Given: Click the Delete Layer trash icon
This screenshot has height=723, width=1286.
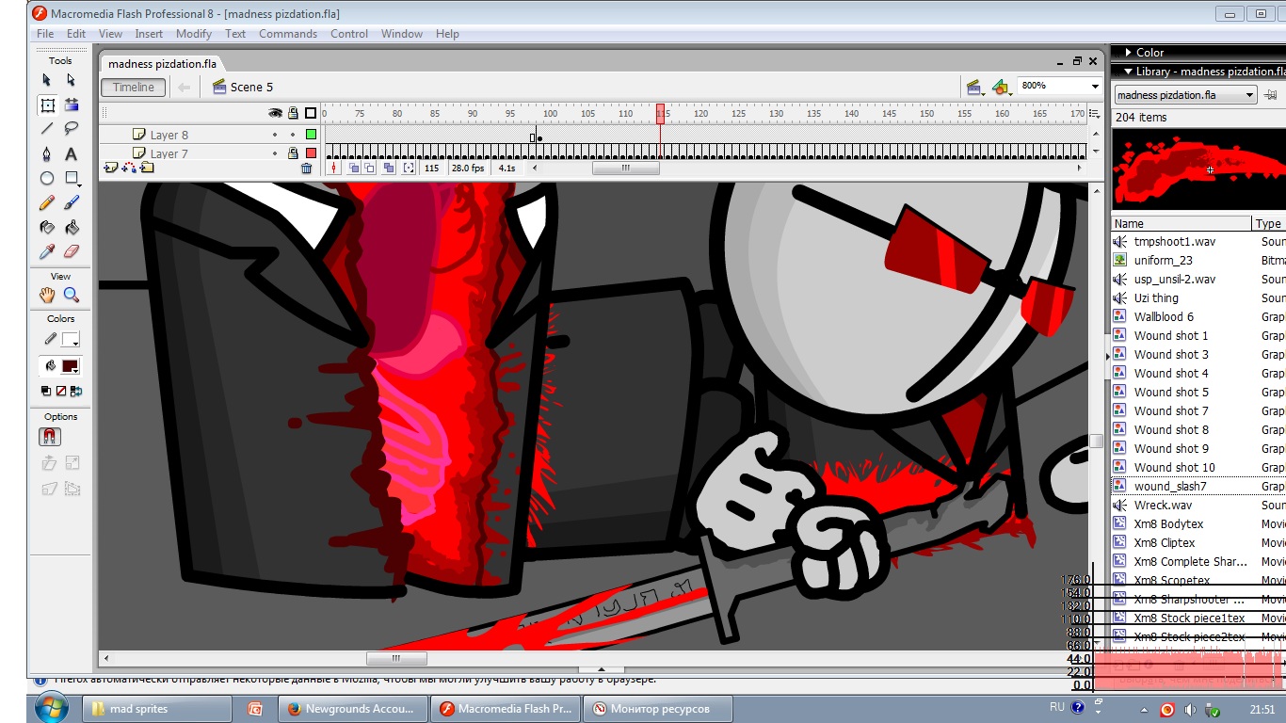Looking at the screenshot, I should click(x=306, y=168).
